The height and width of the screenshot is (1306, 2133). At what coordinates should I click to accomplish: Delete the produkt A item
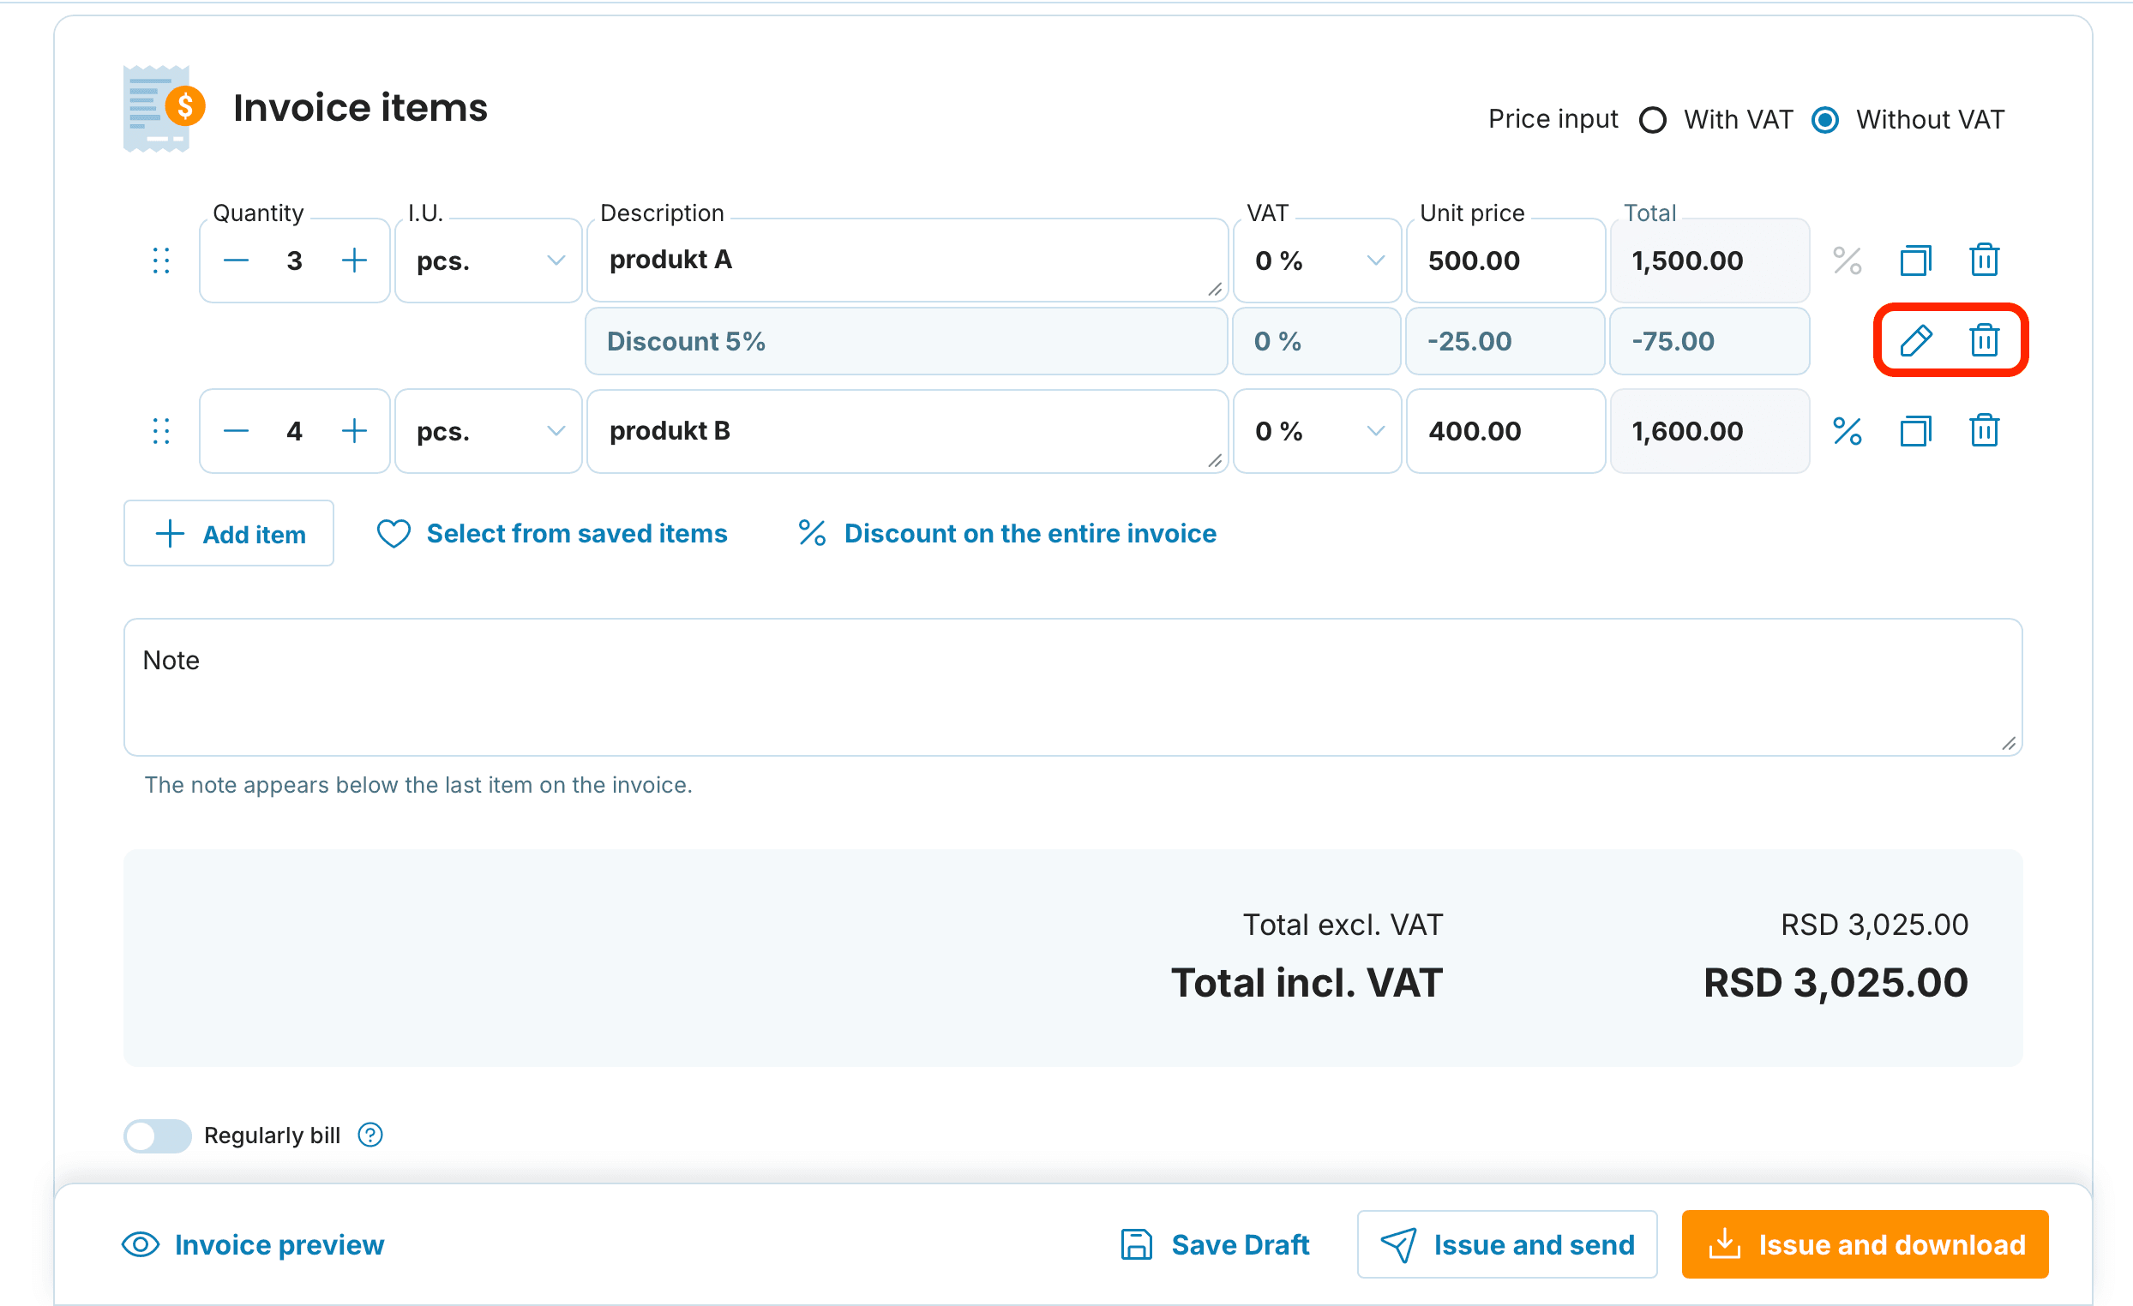click(x=1984, y=260)
